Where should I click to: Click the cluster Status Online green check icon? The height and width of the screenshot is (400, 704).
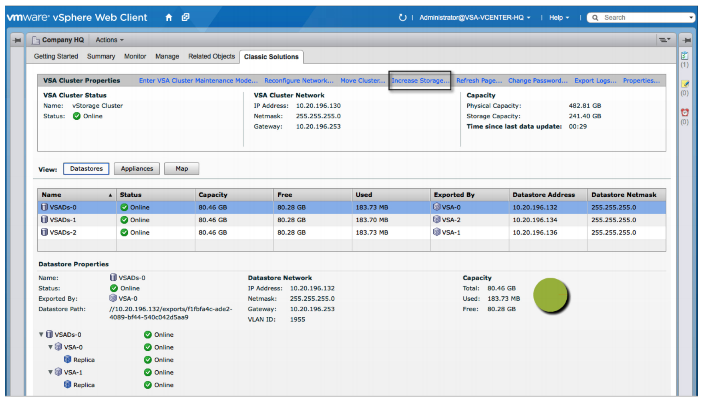coord(77,116)
